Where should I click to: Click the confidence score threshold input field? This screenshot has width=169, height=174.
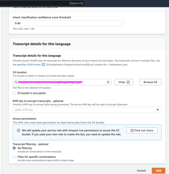tap(68, 23)
